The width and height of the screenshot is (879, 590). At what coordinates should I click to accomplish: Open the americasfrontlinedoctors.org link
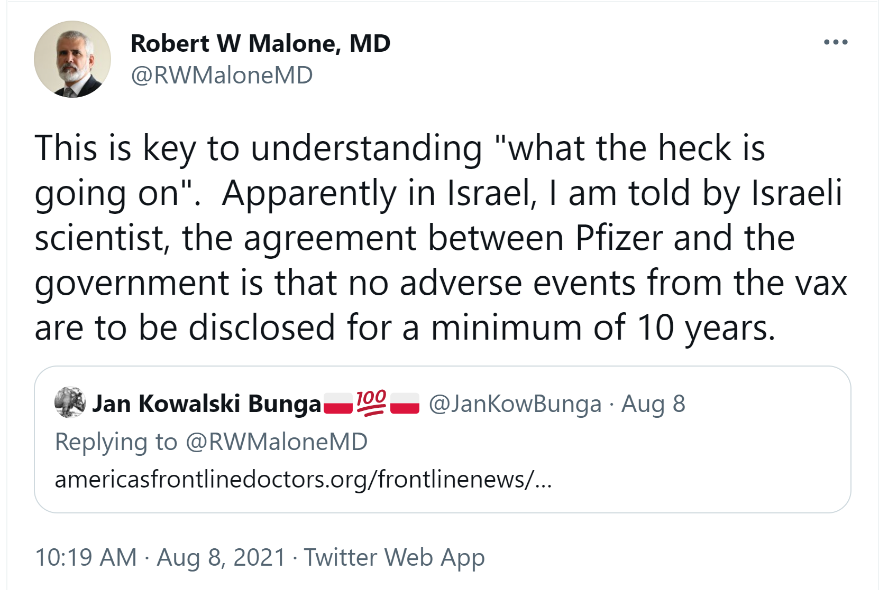pyautogui.click(x=303, y=480)
